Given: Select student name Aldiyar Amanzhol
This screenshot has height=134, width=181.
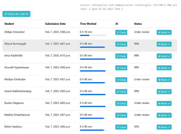Looking at the screenshot, I should [14, 32].
